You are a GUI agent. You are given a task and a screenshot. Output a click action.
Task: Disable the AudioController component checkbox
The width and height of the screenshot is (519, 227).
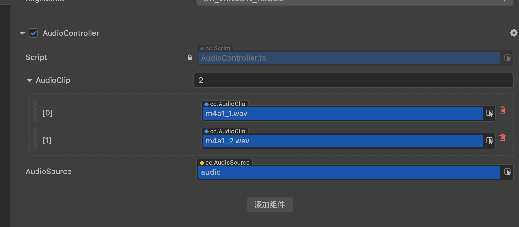pyautogui.click(x=33, y=33)
